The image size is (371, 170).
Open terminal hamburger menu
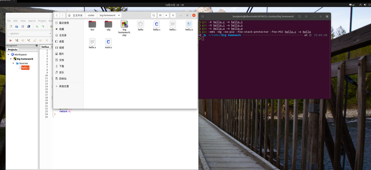306,16
